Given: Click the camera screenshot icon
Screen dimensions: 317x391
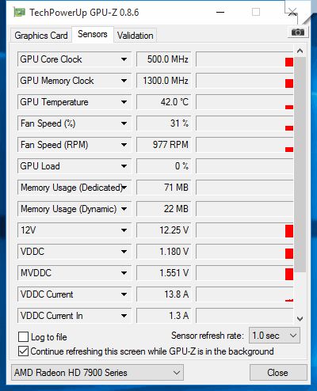Looking at the screenshot, I should [x=298, y=32].
